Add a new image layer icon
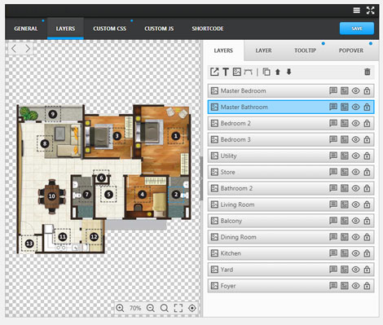This screenshot has height=325, width=383. pyautogui.click(x=236, y=72)
